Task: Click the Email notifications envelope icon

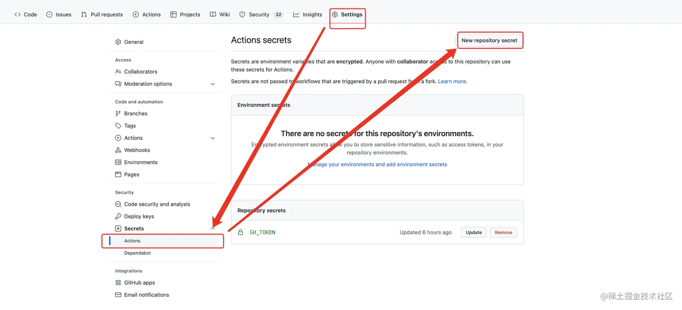Action: pyautogui.click(x=118, y=295)
